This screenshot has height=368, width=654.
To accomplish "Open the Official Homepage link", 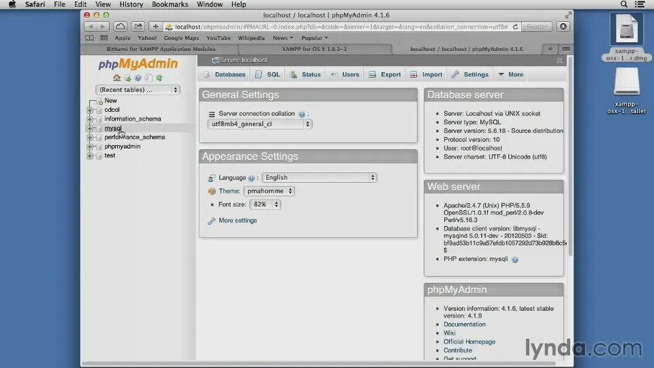I will [x=469, y=341].
